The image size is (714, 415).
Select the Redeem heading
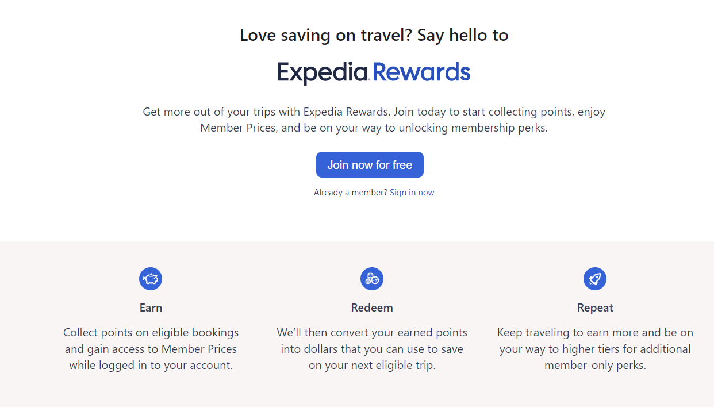[372, 308]
